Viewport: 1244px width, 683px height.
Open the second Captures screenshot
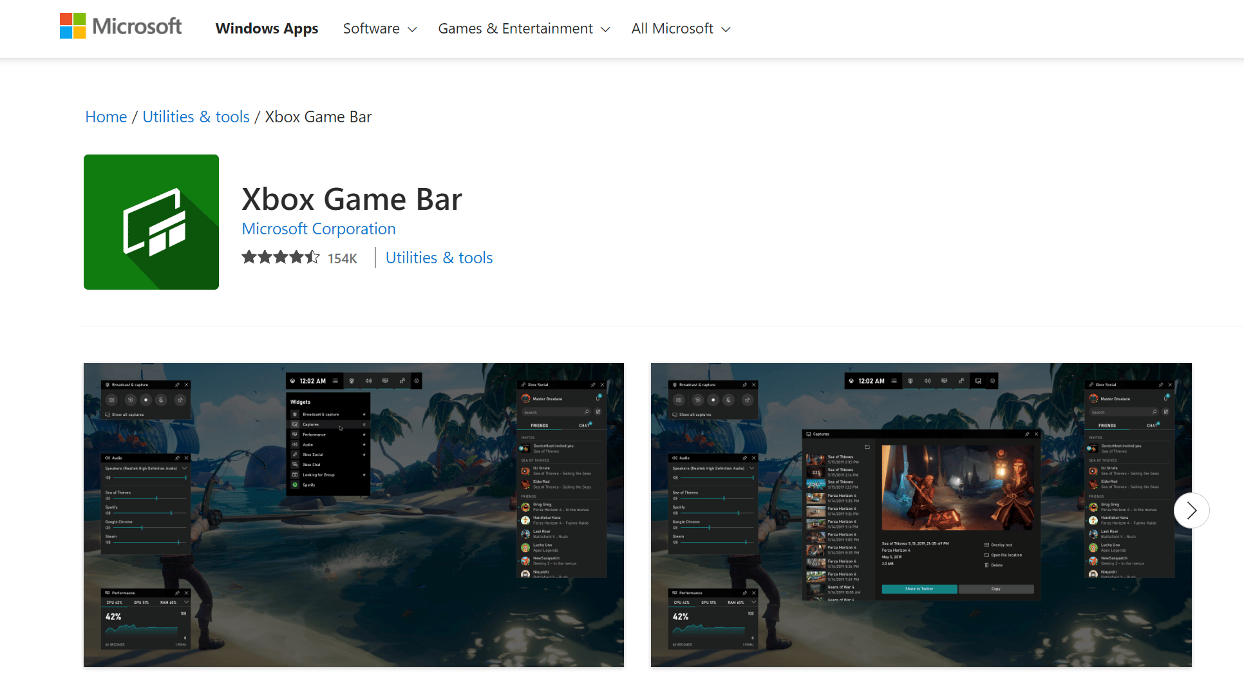tap(921, 515)
